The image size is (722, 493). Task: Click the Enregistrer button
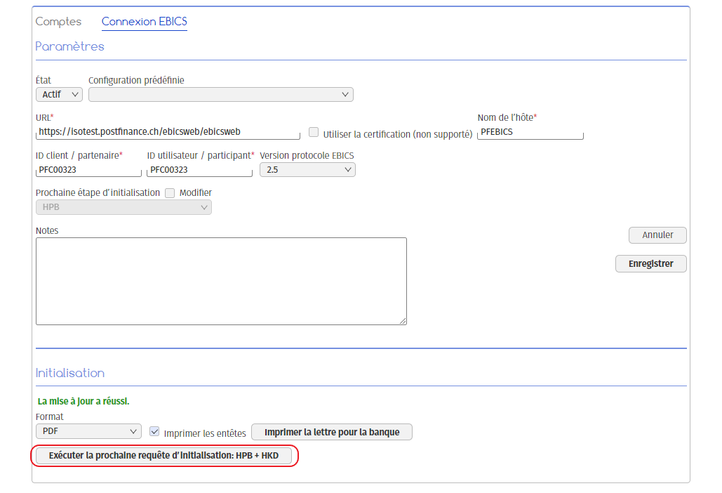pos(650,263)
